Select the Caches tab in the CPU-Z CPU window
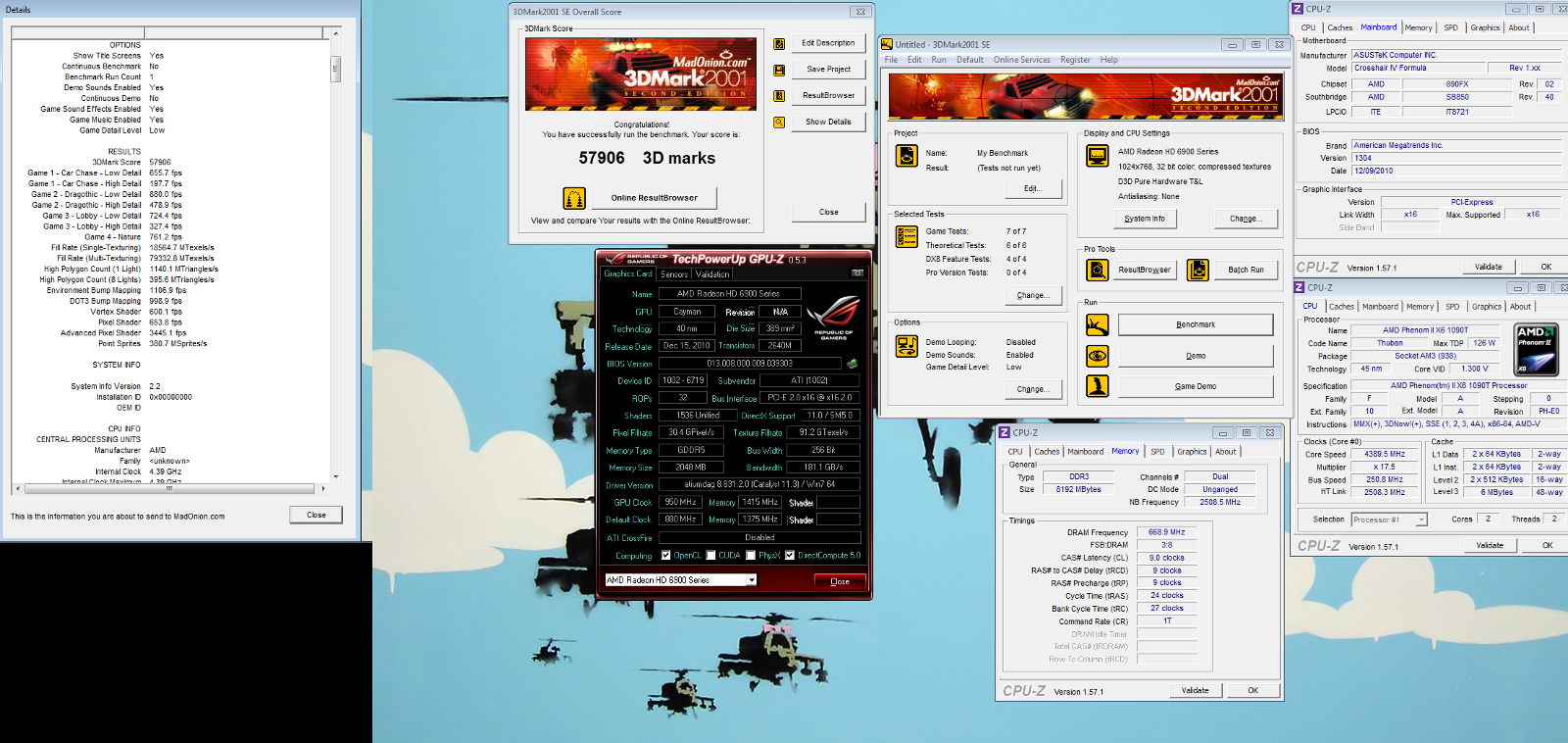1568x743 pixels. (x=1342, y=307)
